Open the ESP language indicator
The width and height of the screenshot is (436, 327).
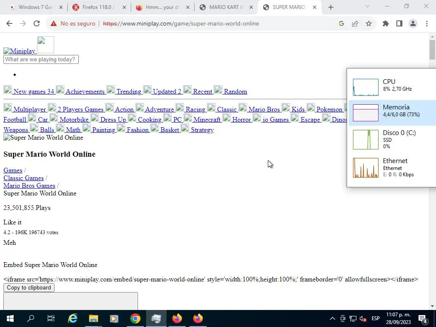tap(376, 318)
